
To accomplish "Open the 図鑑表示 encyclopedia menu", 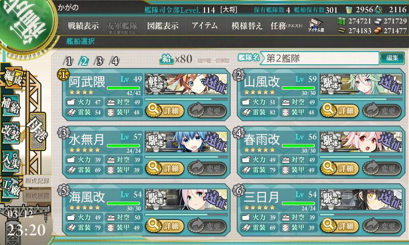I will [163, 26].
